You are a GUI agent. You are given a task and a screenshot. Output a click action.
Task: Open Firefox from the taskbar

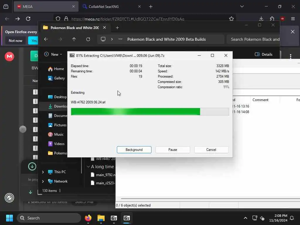(88, 218)
